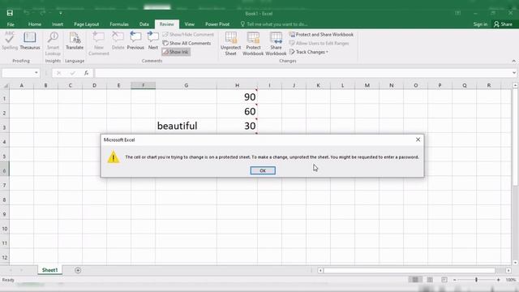
Task: Switch to Page Break Preview in status bar
Action: point(444,280)
